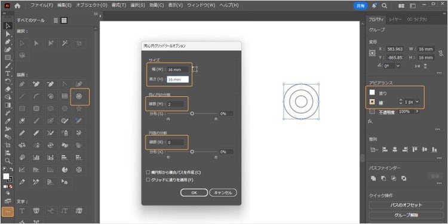Select the Selection tool in the left toolbar
This screenshot has width=448, height=224.
(x=8, y=26)
